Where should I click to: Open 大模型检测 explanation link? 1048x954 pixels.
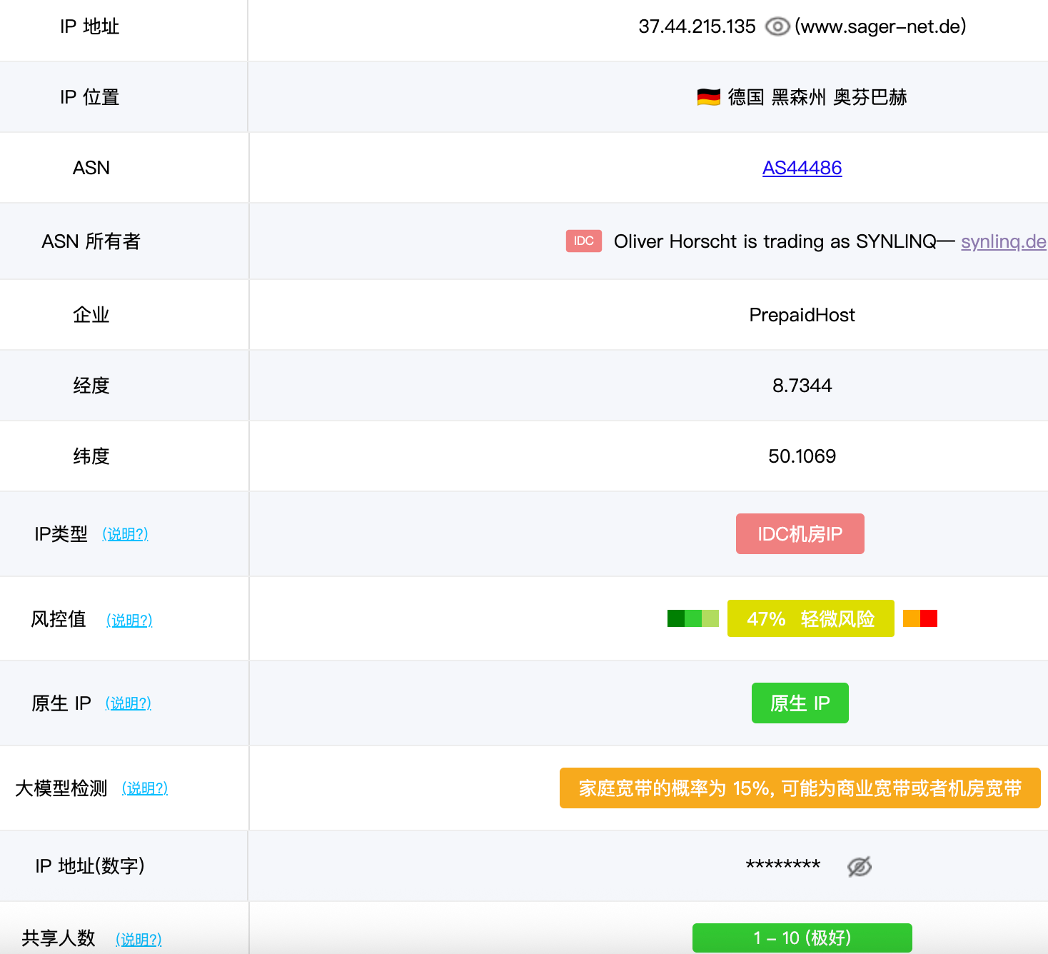(x=145, y=788)
